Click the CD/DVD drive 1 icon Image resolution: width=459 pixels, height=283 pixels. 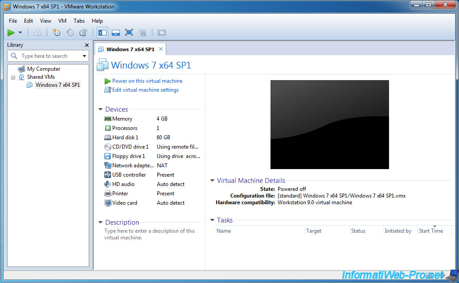click(x=108, y=147)
